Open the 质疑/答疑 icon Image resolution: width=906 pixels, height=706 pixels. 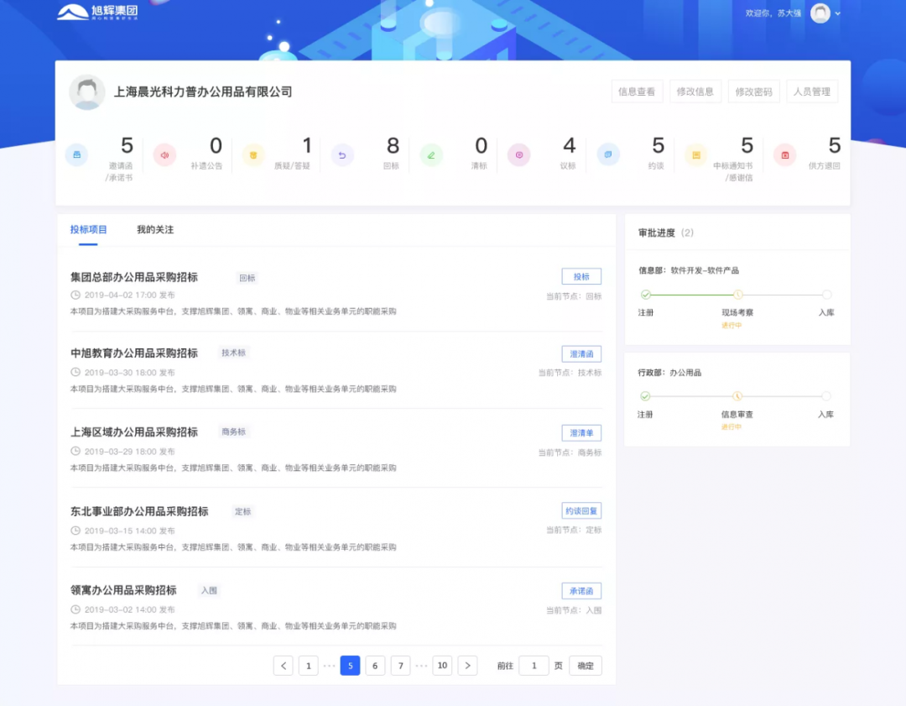253,155
